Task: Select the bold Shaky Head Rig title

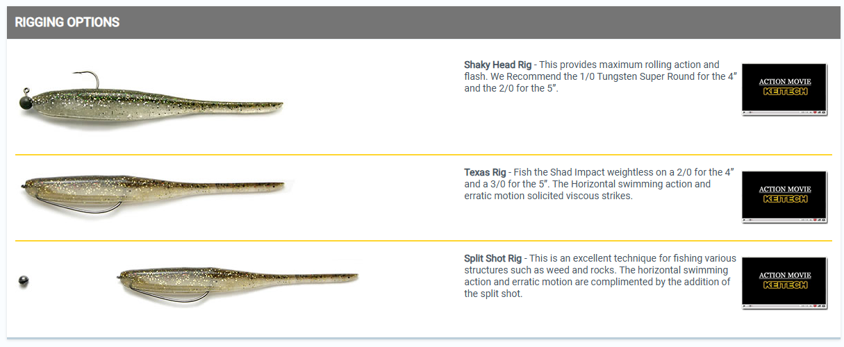Action: click(x=498, y=65)
